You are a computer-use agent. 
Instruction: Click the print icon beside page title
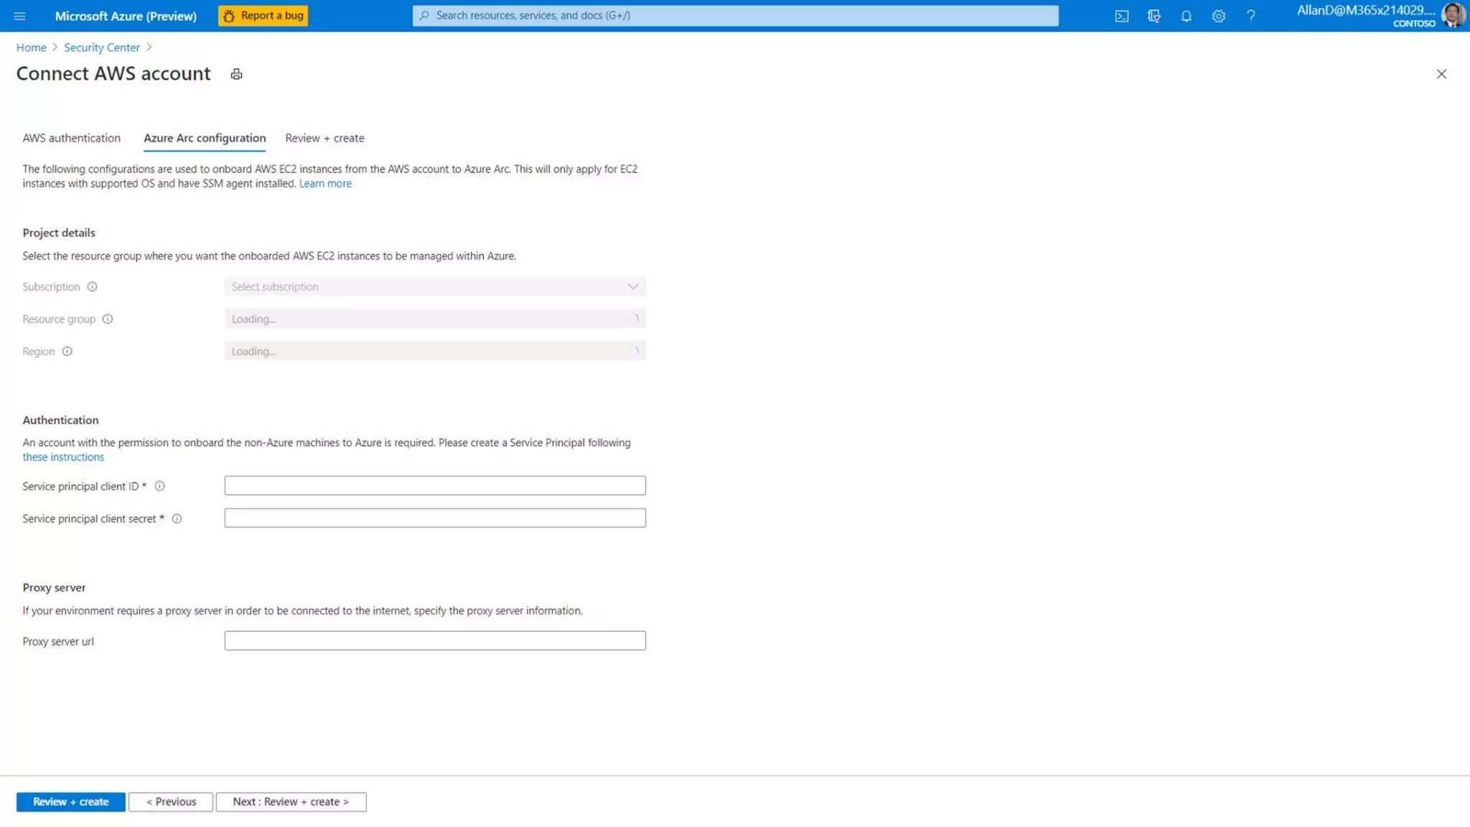click(236, 74)
